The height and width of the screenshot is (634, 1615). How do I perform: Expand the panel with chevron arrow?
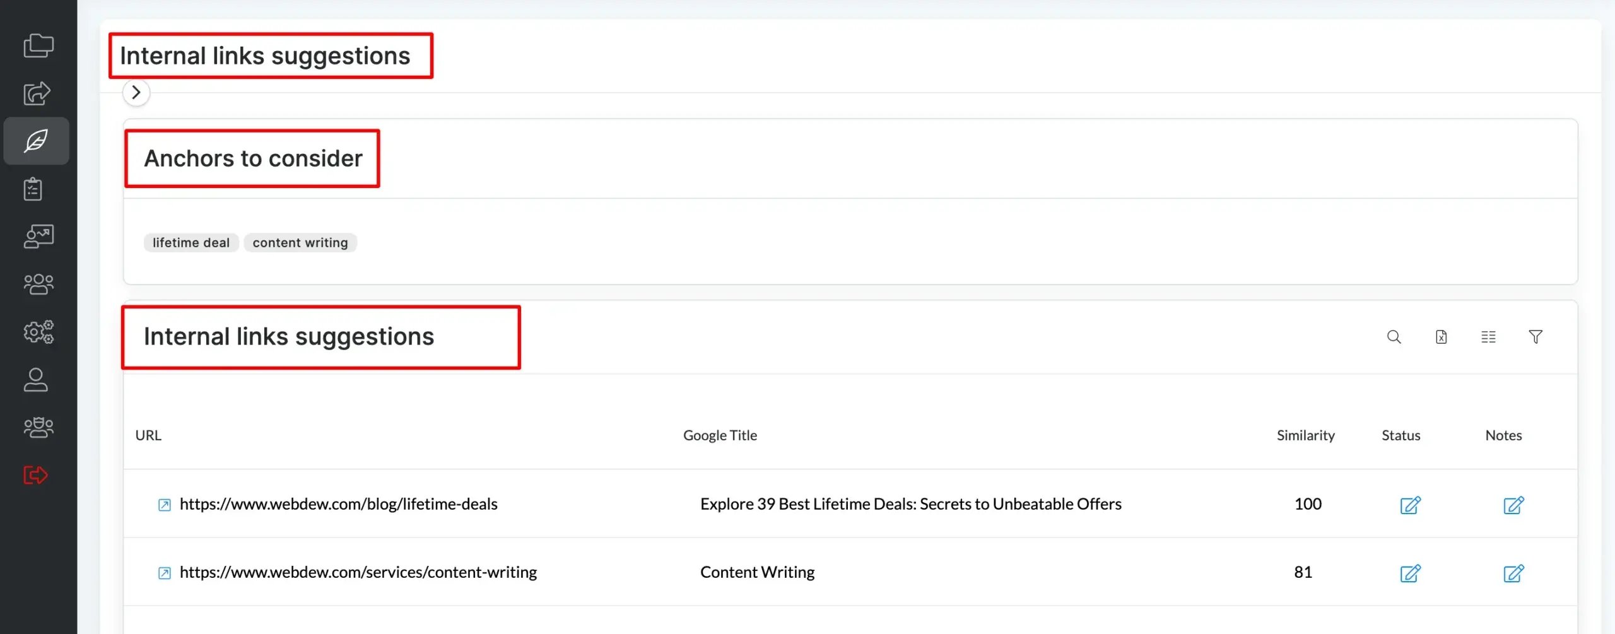coord(136,93)
